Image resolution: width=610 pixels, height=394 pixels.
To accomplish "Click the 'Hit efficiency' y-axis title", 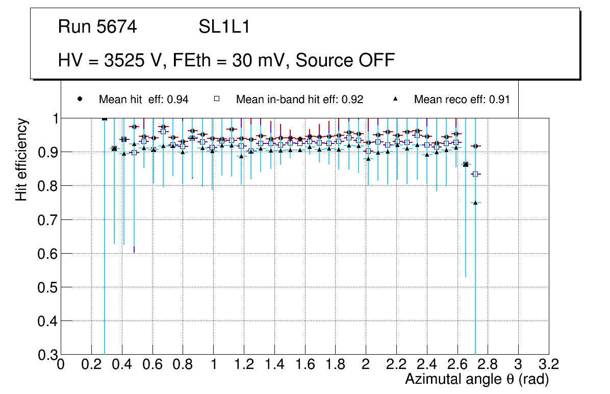I will [x=21, y=159].
